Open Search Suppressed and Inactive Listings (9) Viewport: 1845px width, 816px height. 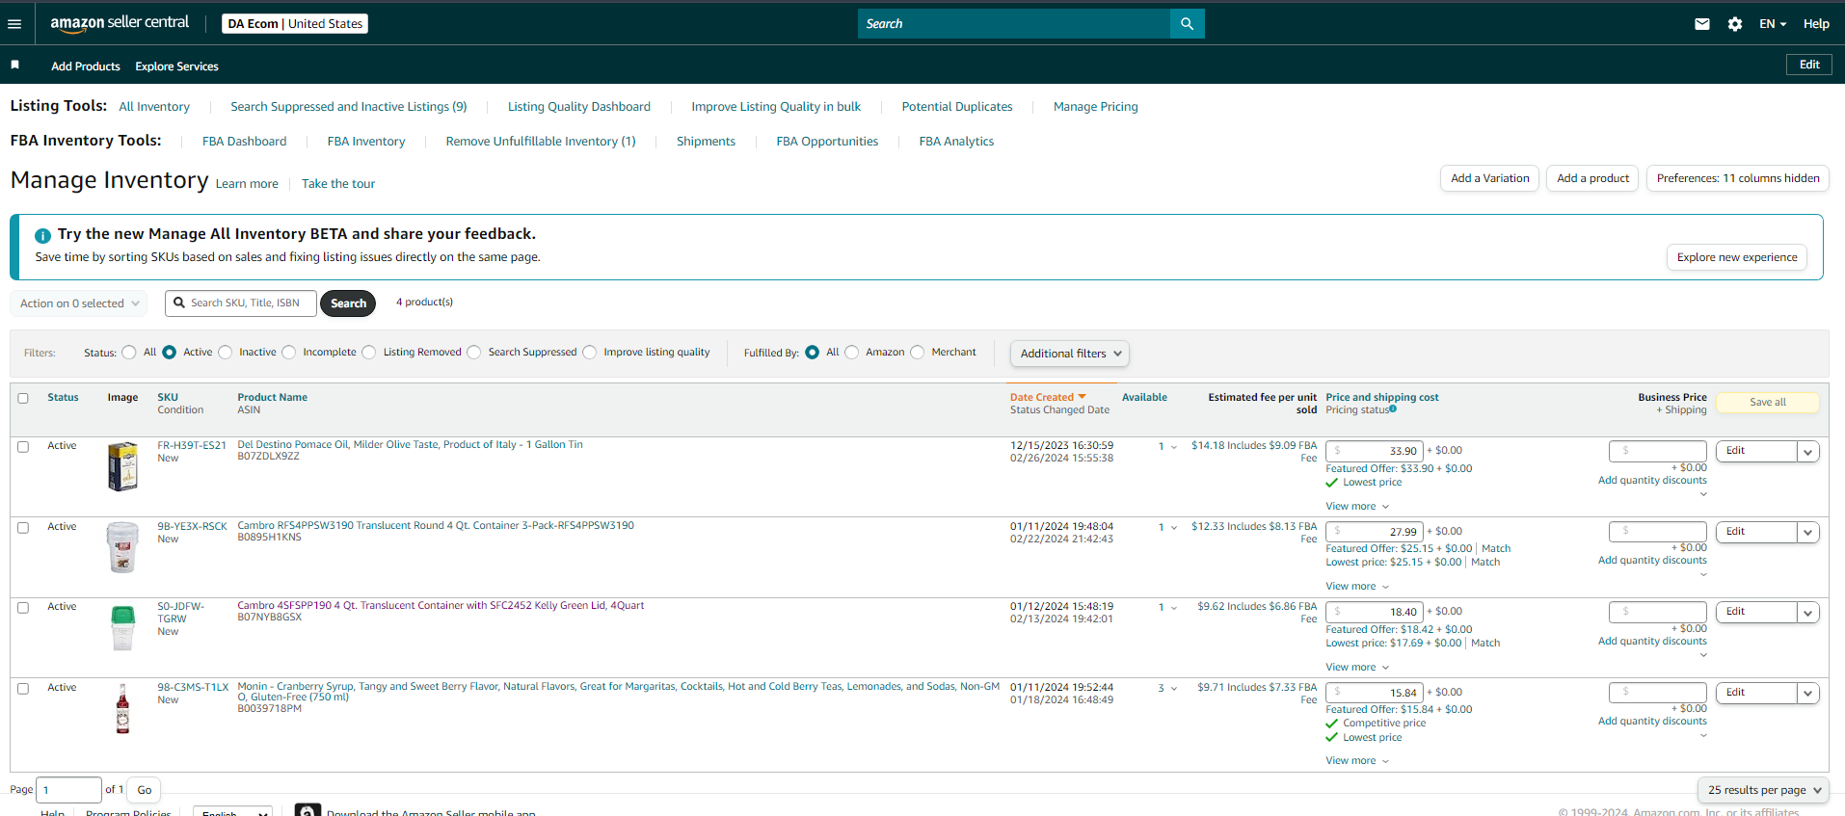click(x=349, y=107)
